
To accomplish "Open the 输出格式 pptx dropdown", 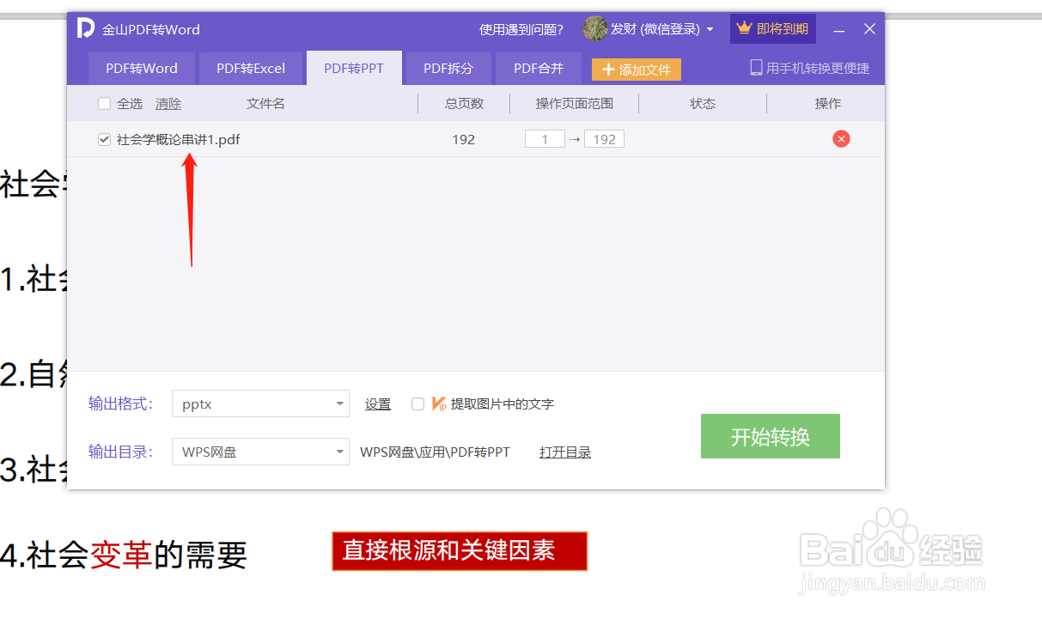I will pyautogui.click(x=260, y=404).
